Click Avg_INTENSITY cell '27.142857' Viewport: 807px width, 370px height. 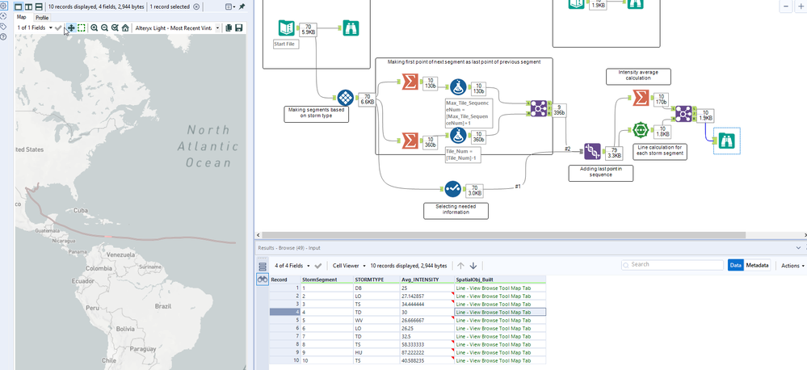pyautogui.click(x=427, y=296)
